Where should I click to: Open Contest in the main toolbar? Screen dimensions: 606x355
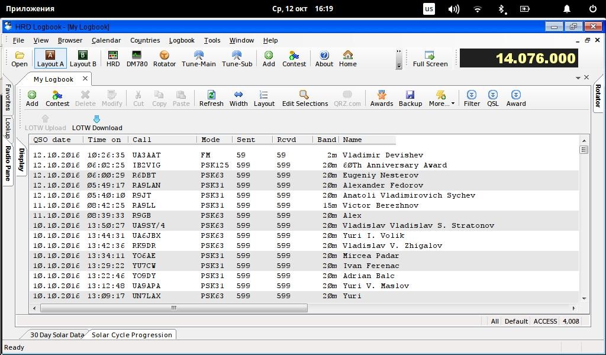click(x=294, y=59)
